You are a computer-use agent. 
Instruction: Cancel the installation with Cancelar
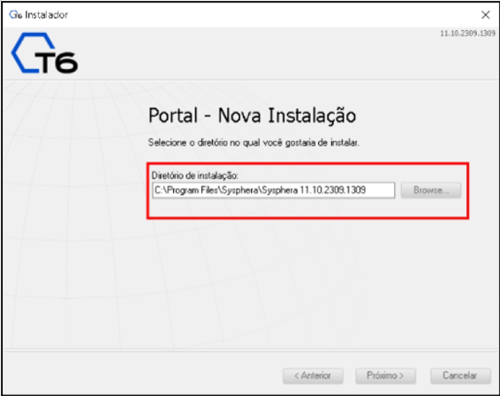pos(461,376)
